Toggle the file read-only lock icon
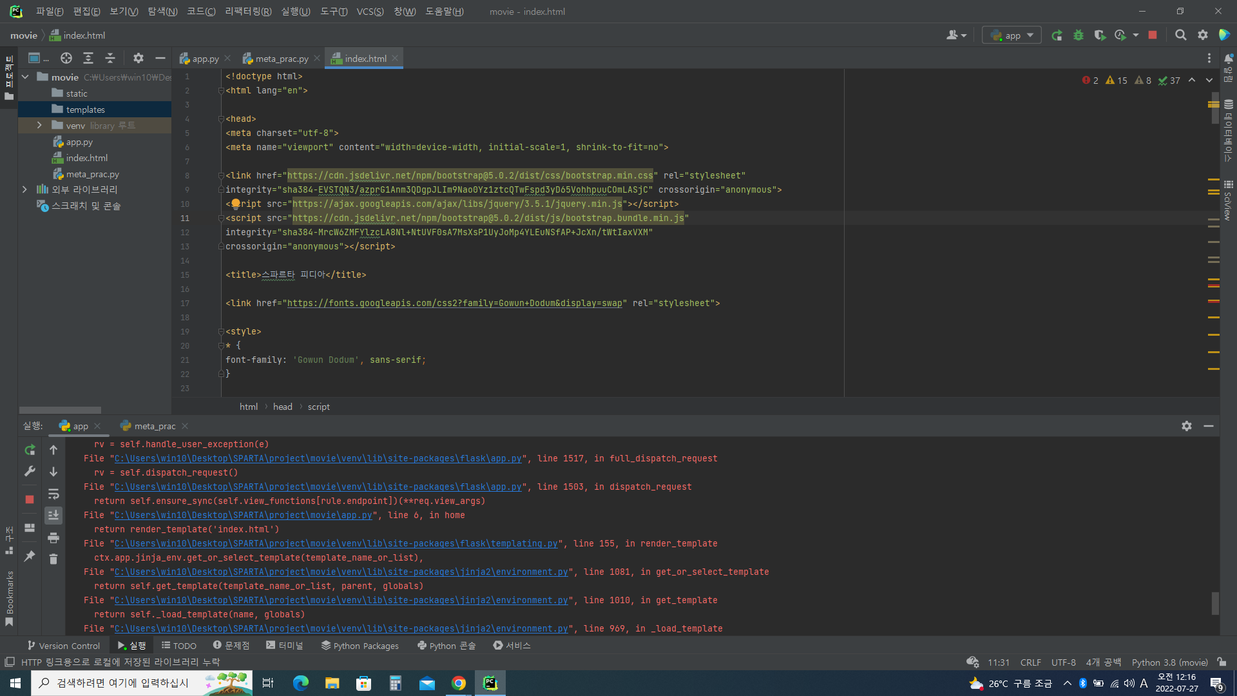 (x=1222, y=662)
